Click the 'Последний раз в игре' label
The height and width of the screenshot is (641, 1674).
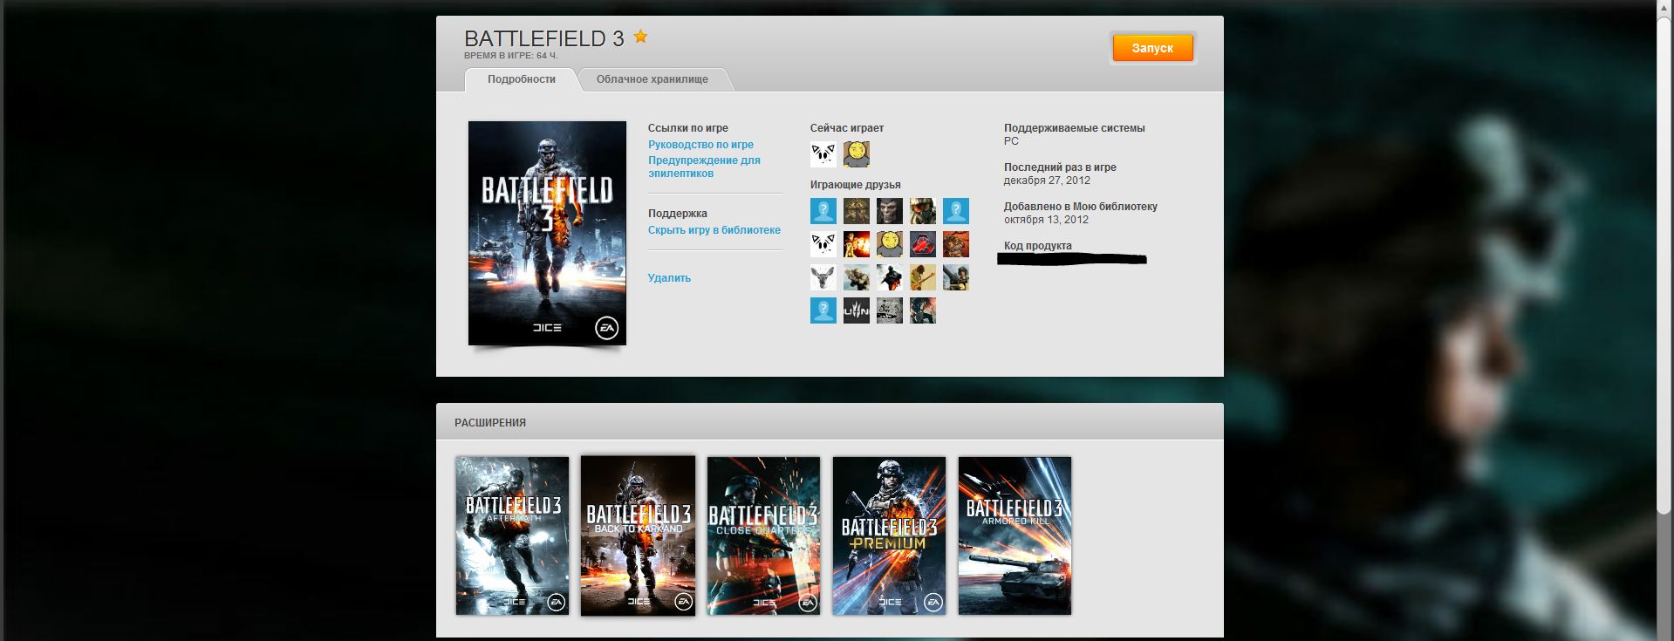[x=1060, y=167]
